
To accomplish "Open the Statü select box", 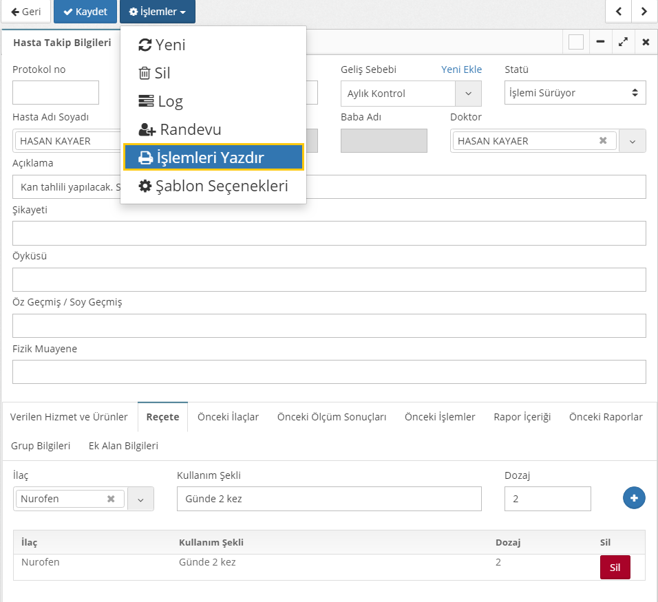I will [575, 93].
